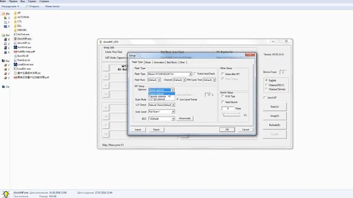Image resolution: width=353 pixels, height=198 pixels.
Task: Click Setup(S) in main window
Action: coord(275,116)
